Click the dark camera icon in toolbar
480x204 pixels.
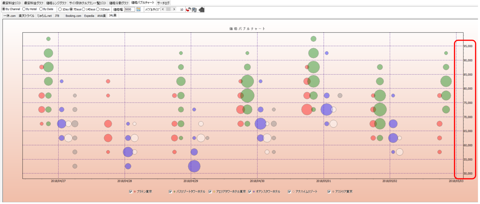click(x=202, y=9)
